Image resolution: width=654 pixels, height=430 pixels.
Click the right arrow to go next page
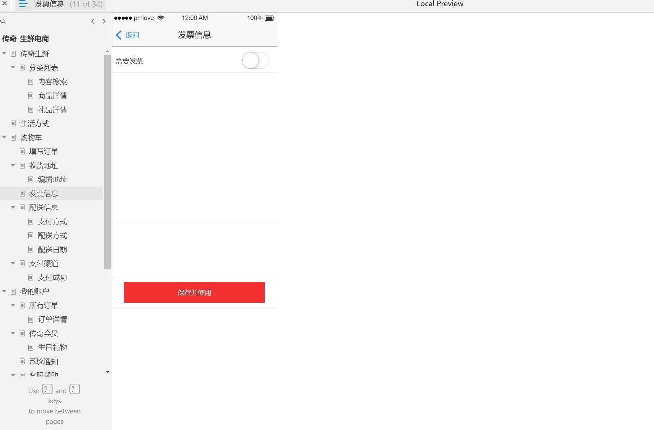104,21
